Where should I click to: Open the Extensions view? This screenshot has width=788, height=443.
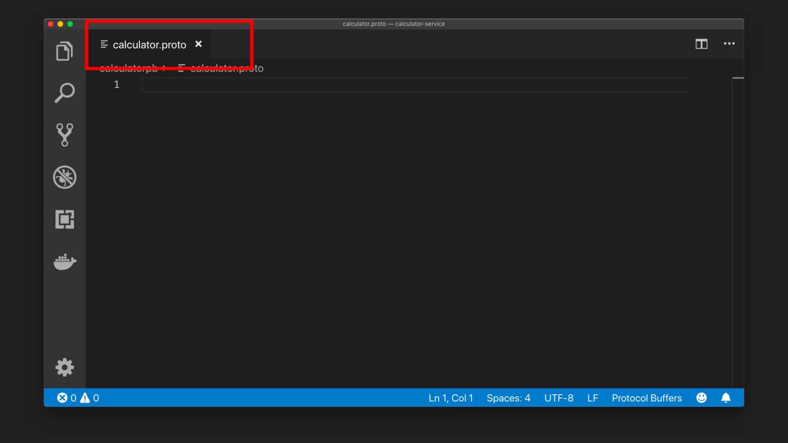click(x=64, y=219)
